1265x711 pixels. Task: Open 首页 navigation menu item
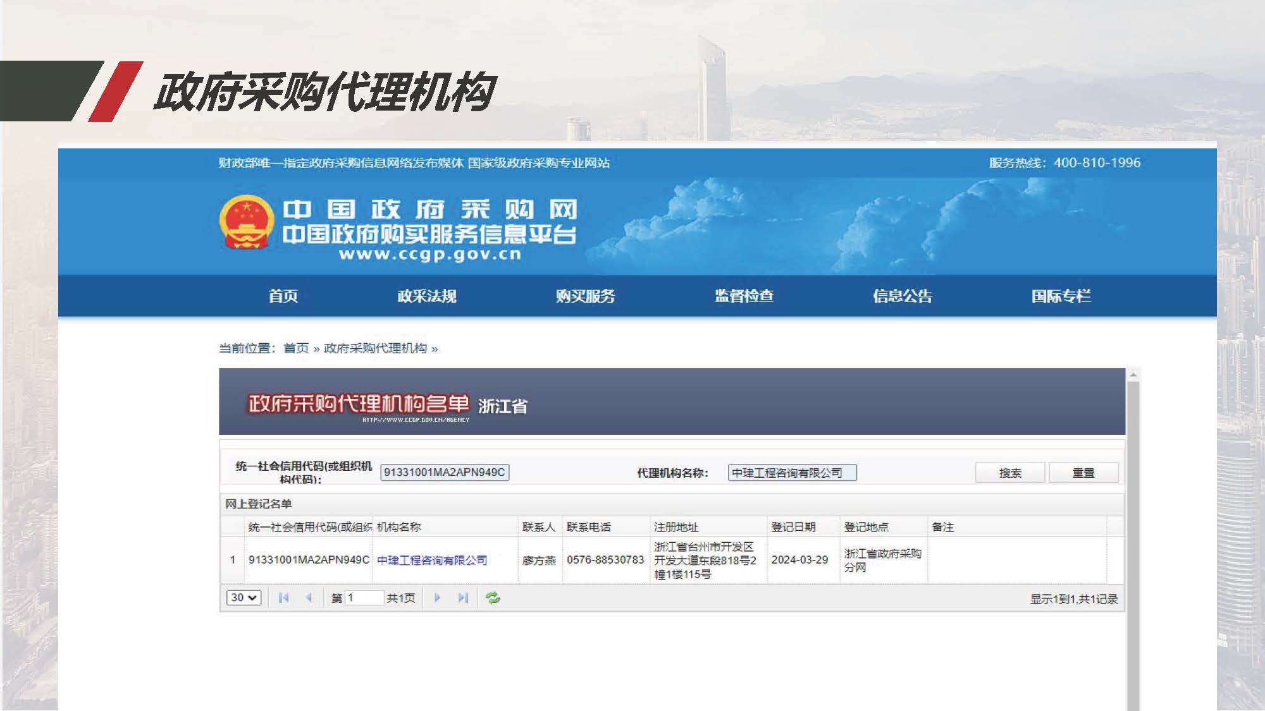pyautogui.click(x=283, y=296)
